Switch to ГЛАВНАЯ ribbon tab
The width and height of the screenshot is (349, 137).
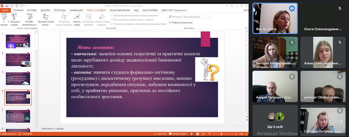(18, 10)
